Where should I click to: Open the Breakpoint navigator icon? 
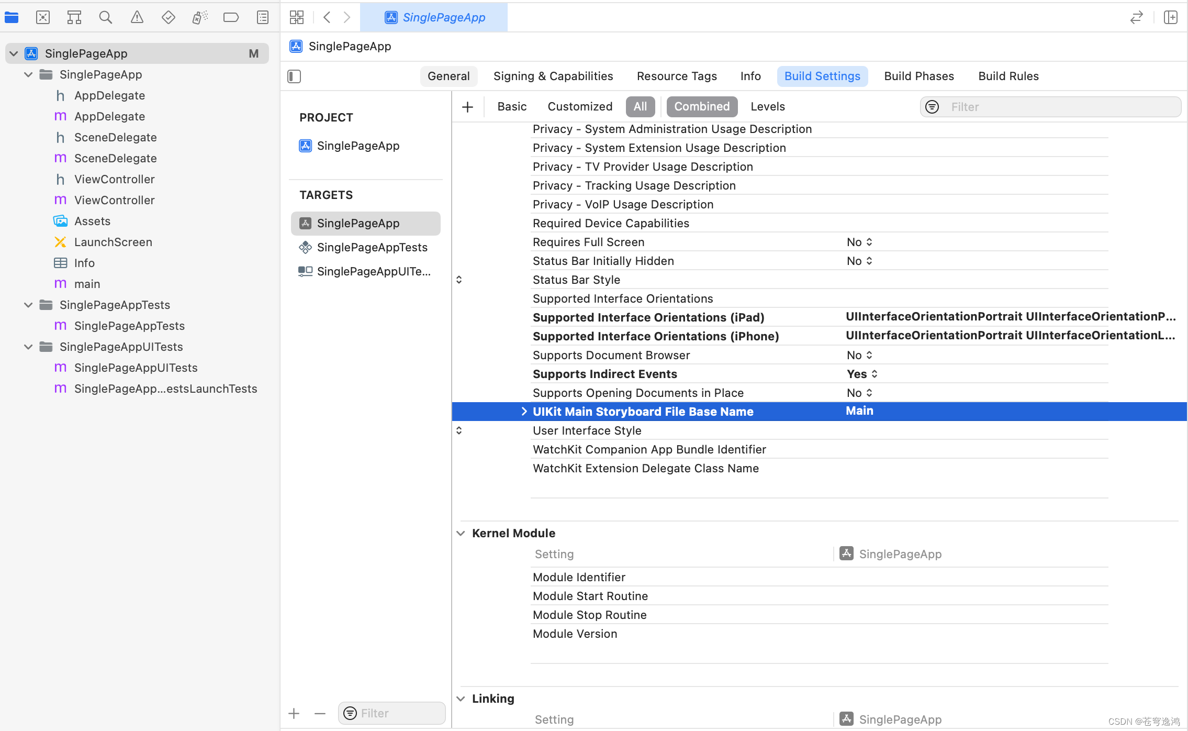pos(231,17)
